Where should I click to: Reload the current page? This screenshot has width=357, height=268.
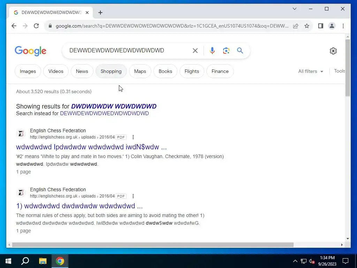click(36, 26)
